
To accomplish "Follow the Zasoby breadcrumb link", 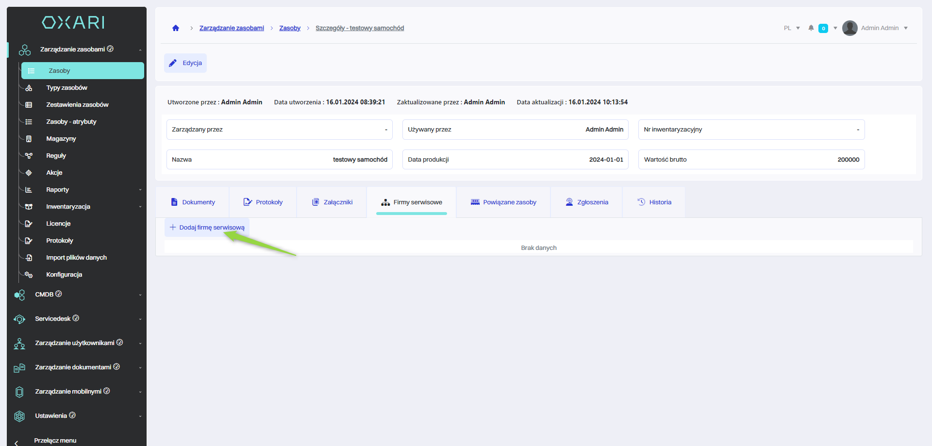I will (x=290, y=28).
